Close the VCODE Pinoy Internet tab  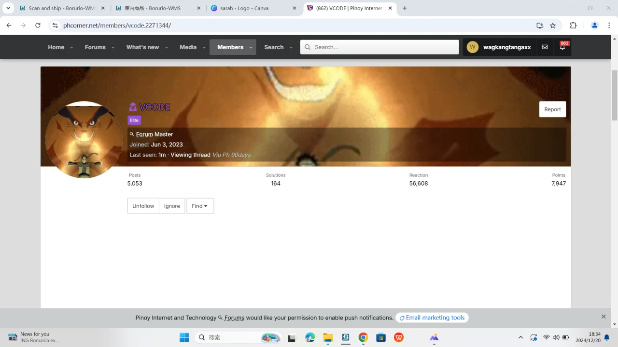(x=390, y=8)
